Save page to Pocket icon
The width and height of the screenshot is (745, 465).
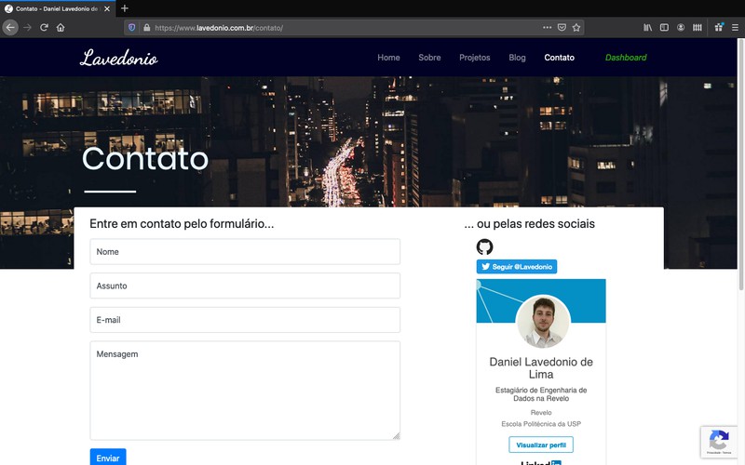[x=562, y=28]
